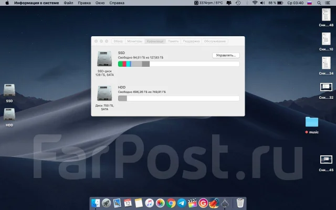Open Notification Center in the menu bar

click(328, 3)
